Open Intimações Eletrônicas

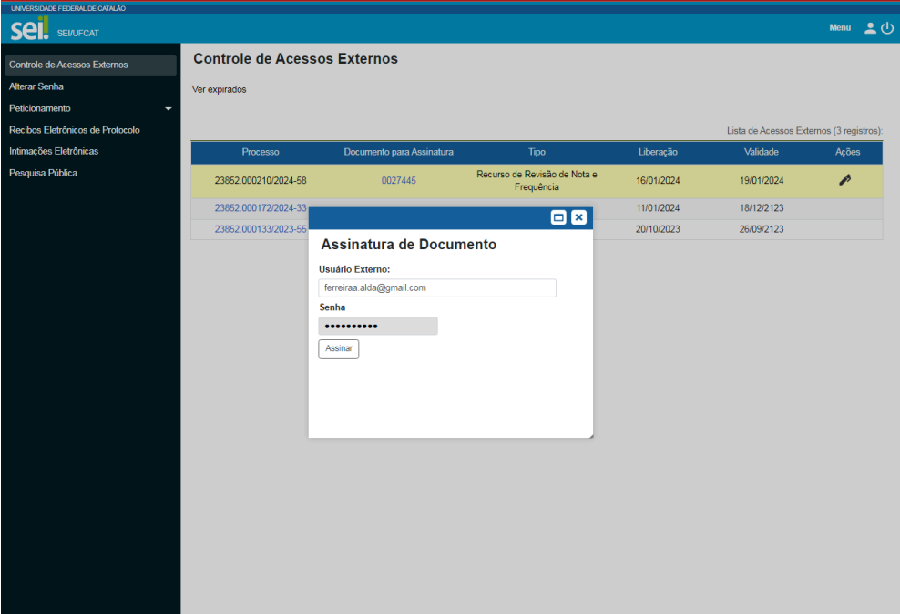click(x=54, y=151)
